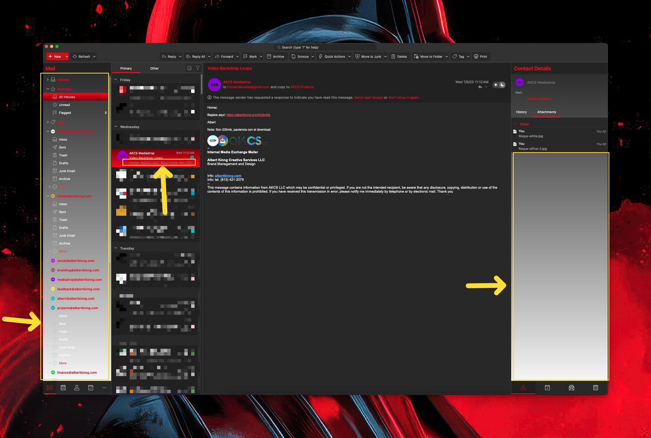Open the Refresh dropdown arrow
This screenshot has height=438, width=651.
pyautogui.click(x=94, y=56)
